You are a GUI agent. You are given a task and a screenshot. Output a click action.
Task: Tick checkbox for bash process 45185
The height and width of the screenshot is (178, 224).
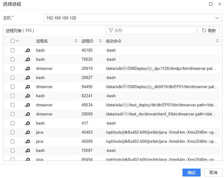coord(12,50)
